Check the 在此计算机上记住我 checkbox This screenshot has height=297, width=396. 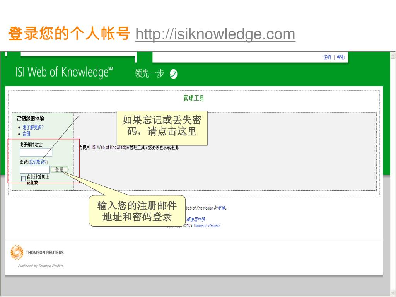click(23, 179)
